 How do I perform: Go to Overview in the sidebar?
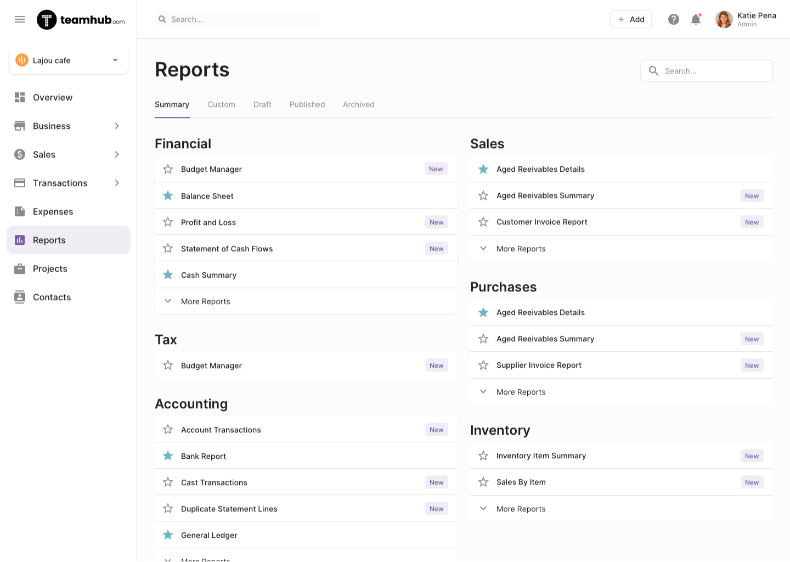(69, 97)
